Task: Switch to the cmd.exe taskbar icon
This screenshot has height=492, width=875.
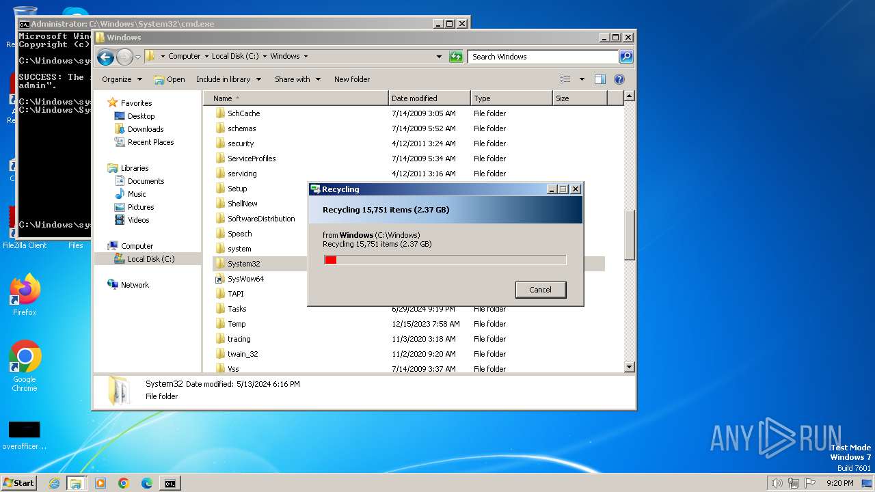Action: (x=170, y=483)
